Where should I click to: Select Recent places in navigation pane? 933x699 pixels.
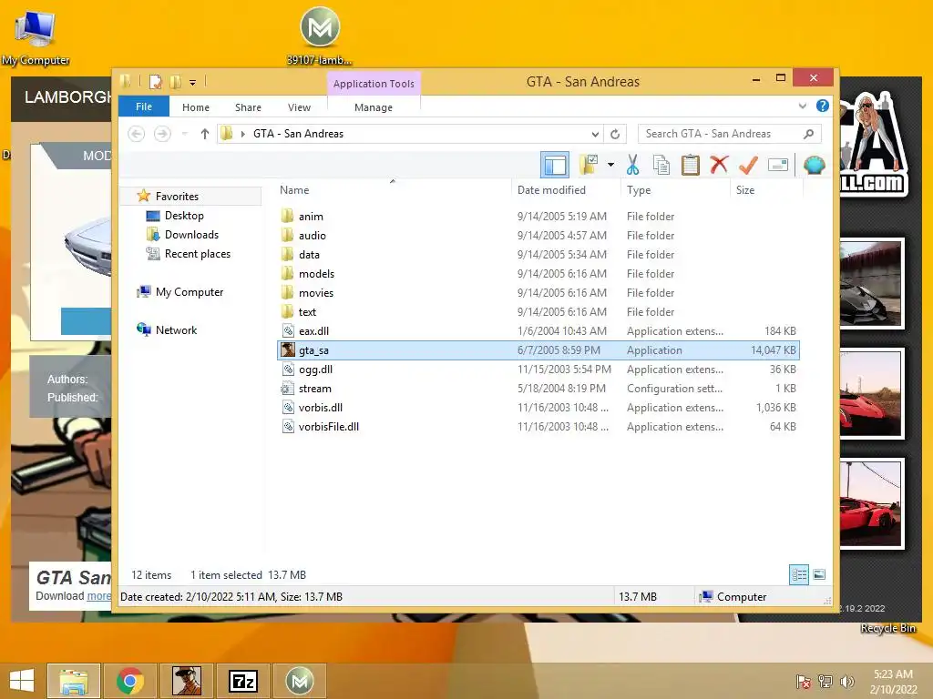(198, 253)
